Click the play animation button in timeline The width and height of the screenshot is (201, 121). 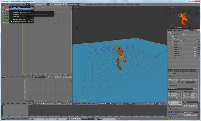pyautogui.click(x=76, y=119)
